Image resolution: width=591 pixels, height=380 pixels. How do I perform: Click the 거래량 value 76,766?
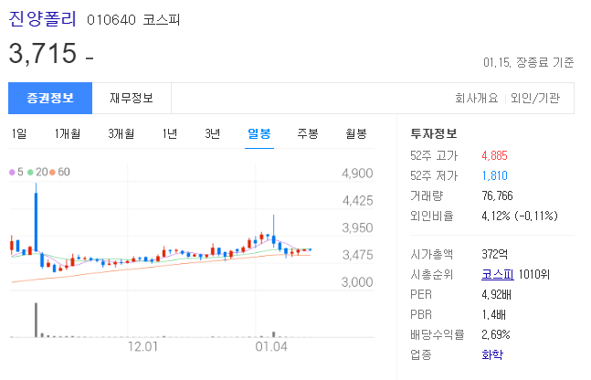[497, 195]
